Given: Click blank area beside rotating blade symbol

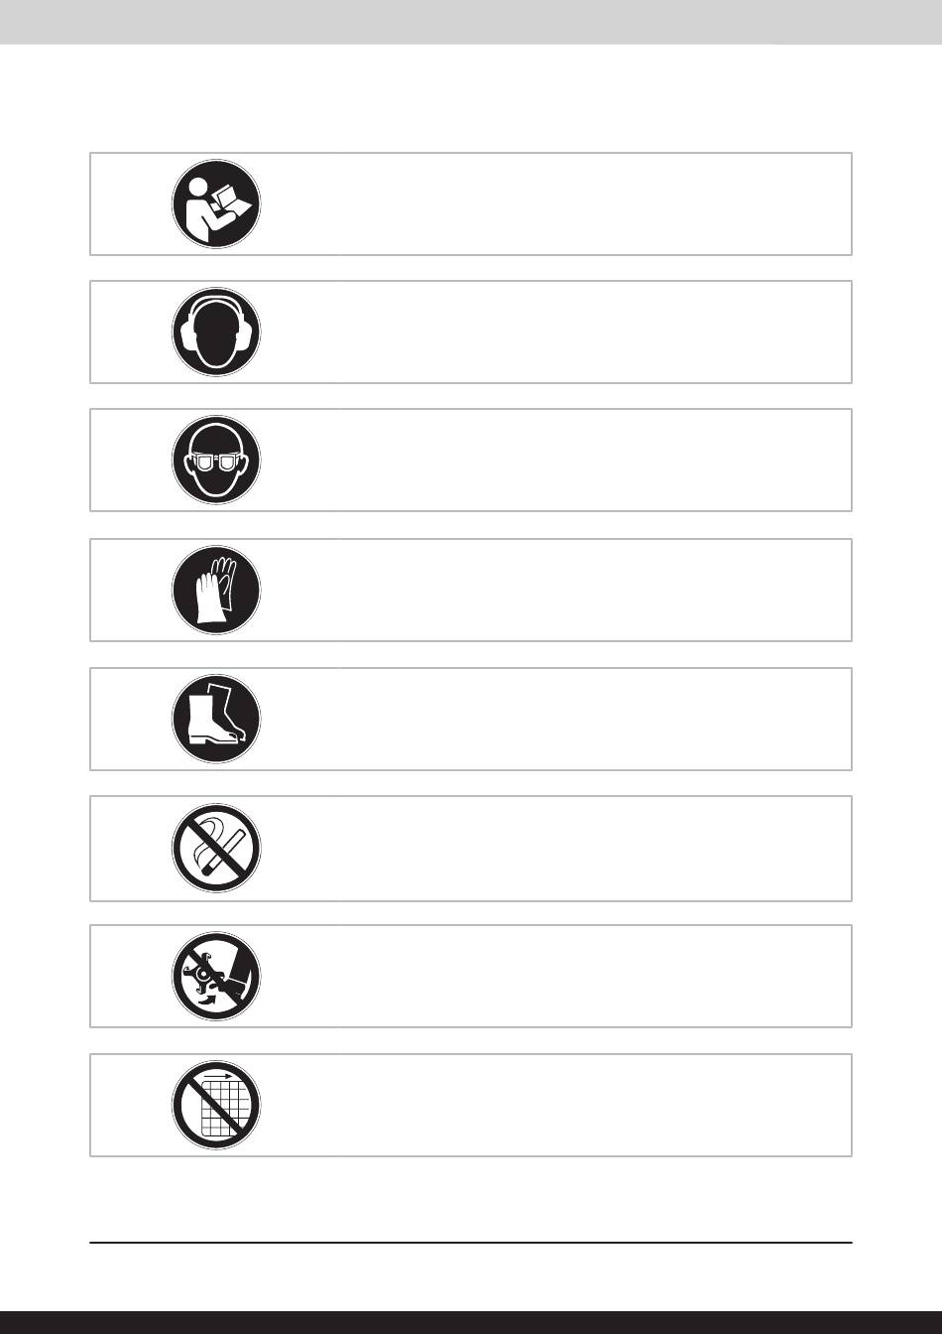Looking at the screenshot, I should [555, 977].
